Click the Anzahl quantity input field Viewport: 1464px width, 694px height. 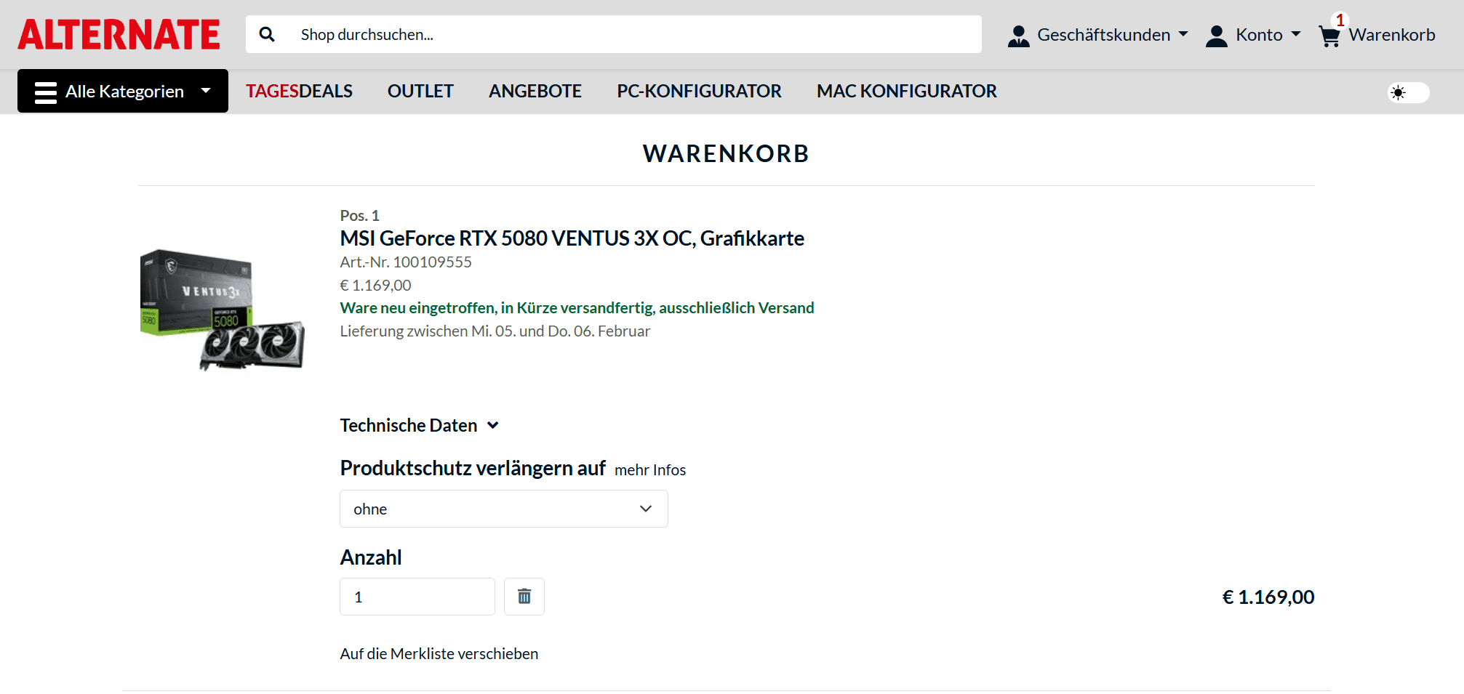tap(417, 597)
